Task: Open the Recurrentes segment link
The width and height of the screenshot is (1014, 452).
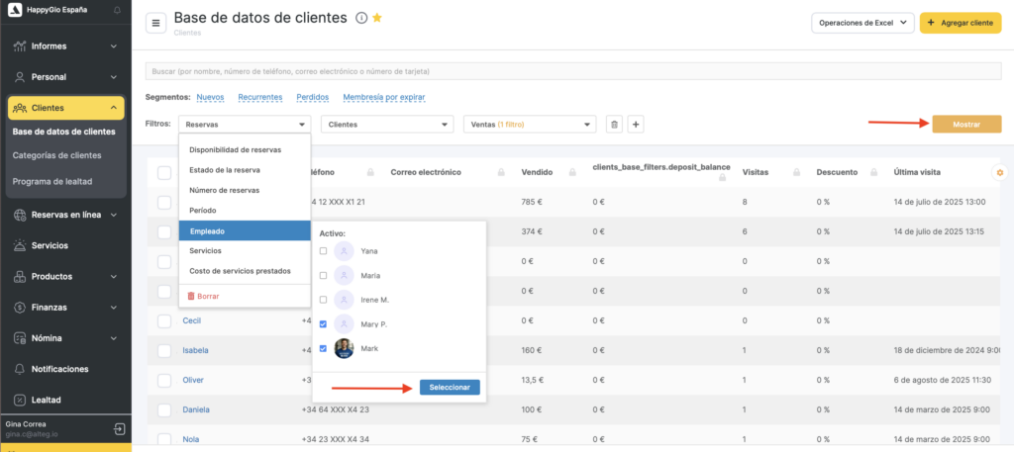Action: click(260, 97)
